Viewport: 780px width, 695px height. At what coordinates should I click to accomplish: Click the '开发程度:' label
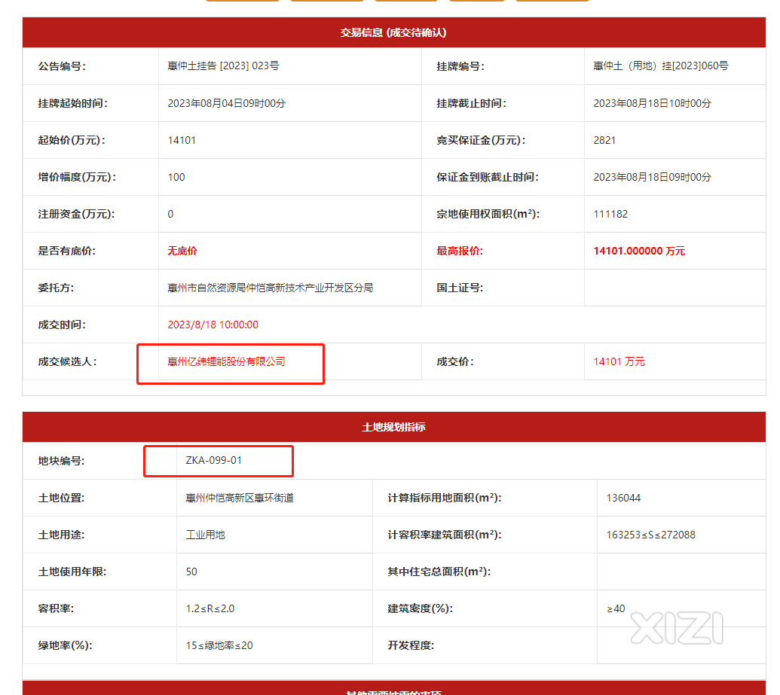[411, 645]
